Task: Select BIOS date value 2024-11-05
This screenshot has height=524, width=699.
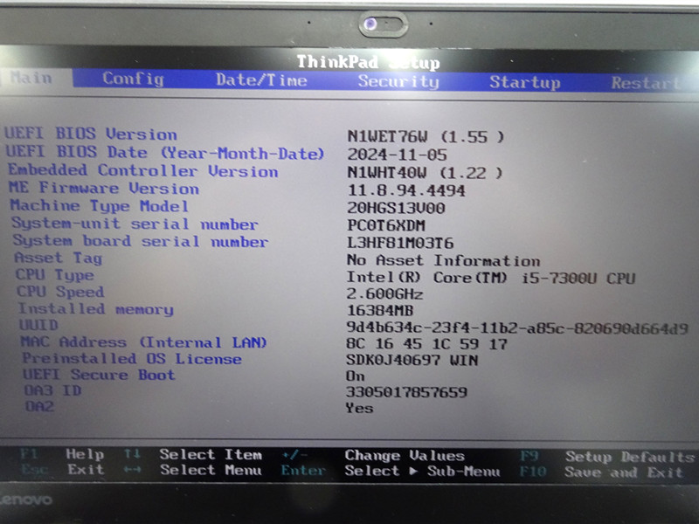Action: tap(397, 155)
